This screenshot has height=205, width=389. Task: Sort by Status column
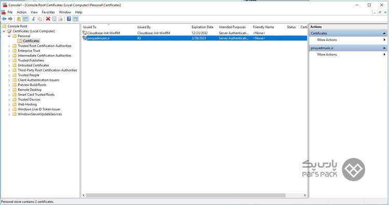coord(292,27)
